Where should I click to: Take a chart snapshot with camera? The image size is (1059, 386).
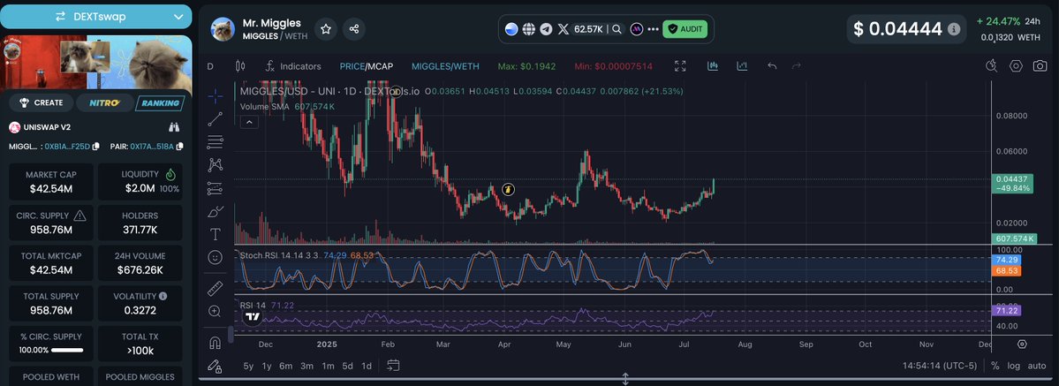coord(1040,65)
